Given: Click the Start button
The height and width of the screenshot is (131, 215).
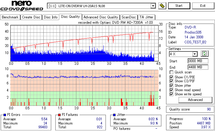Looking at the screenshot, I should 179,6.
